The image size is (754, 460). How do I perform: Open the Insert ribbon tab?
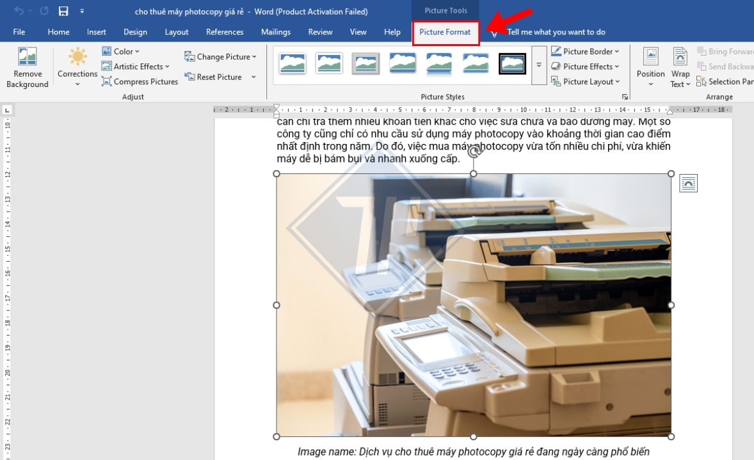(97, 32)
